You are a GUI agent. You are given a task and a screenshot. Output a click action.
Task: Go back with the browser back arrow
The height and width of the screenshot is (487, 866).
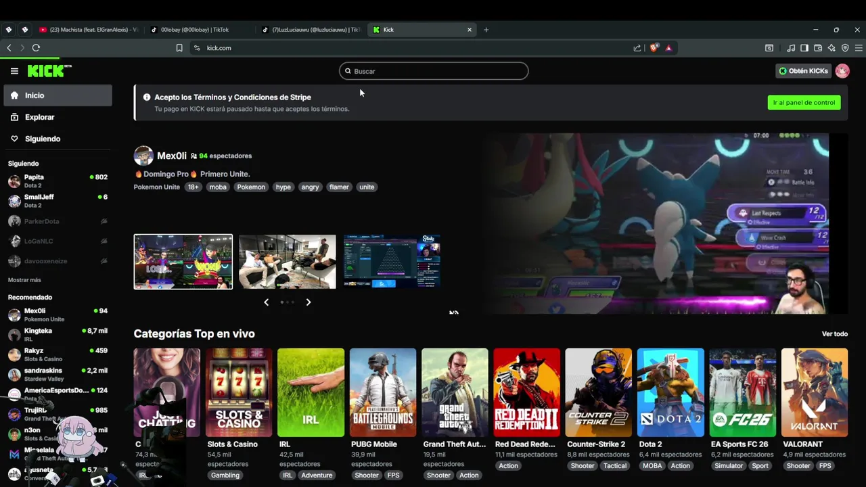(9, 48)
